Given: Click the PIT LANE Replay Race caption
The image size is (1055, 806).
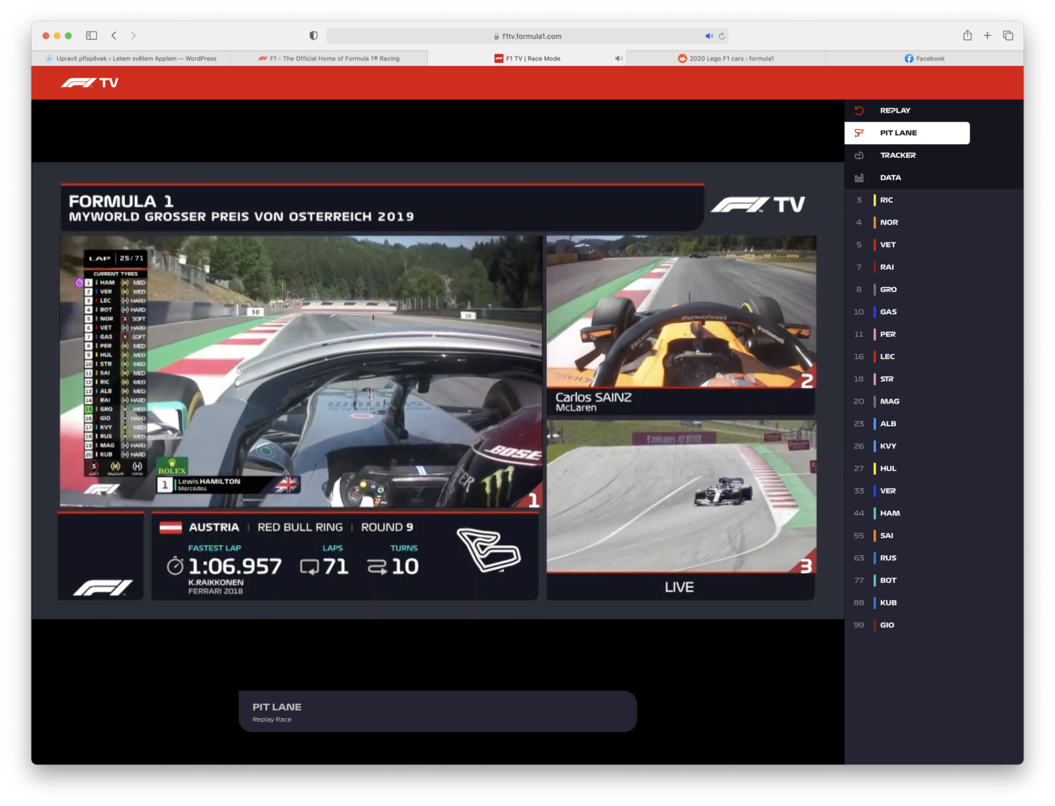Looking at the screenshot, I should click(x=438, y=711).
